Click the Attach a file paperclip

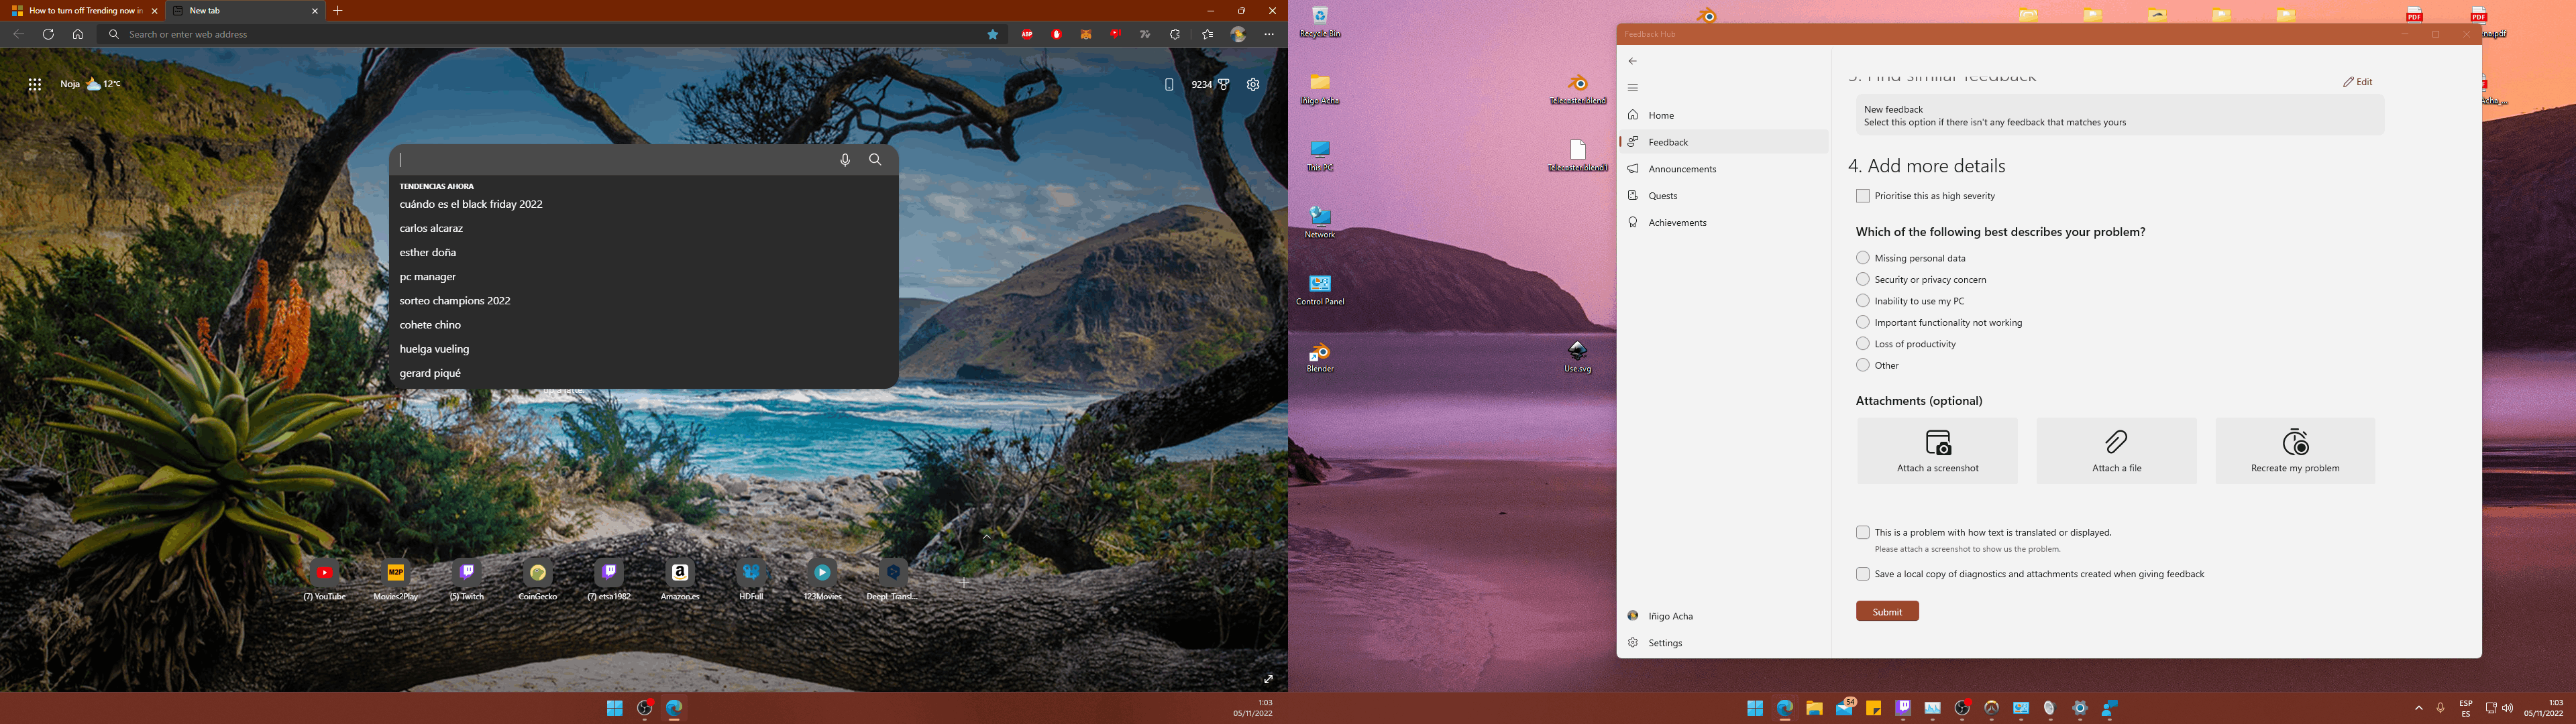2116,442
